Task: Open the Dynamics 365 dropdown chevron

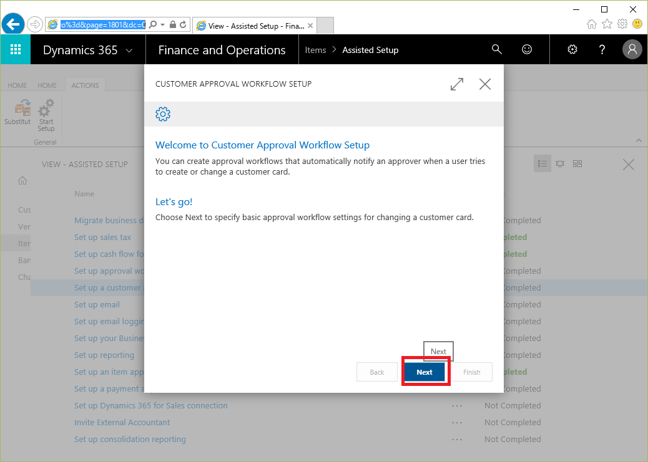Action: click(x=129, y=51)
